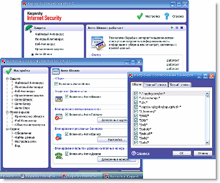This screenshot has height=183, width=220.
Task: Uncheck the */ads.pl?* banner rule
Action: tap(136, 133)
